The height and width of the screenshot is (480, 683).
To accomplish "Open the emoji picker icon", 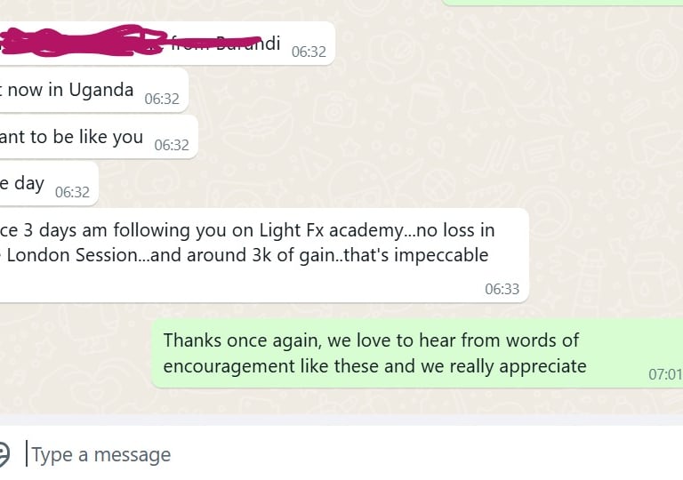I will tap(4, 454).
